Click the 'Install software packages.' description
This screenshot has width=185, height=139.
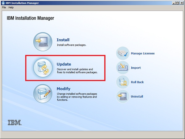[x=72, y=45]
